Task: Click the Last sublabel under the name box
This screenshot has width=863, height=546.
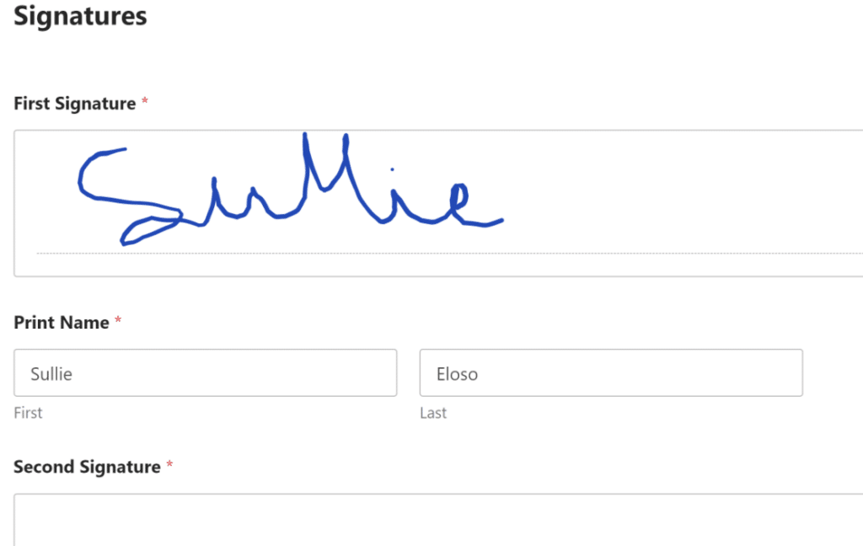Action: (x=433, y=413)
